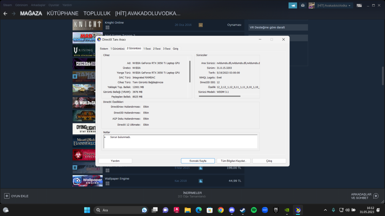Viewport: 385px width, 216px height.
Task: Select the 2 Görüntüsü tab
Action: (x=134, y=48)
